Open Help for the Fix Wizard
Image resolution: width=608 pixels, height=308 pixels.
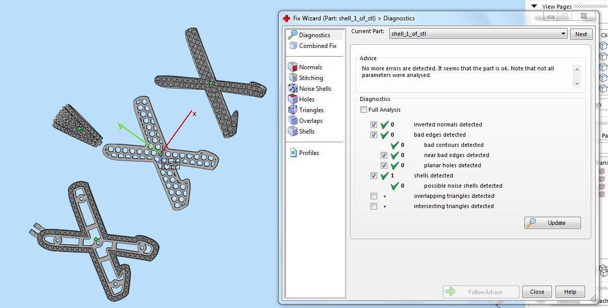coord(570,292)
